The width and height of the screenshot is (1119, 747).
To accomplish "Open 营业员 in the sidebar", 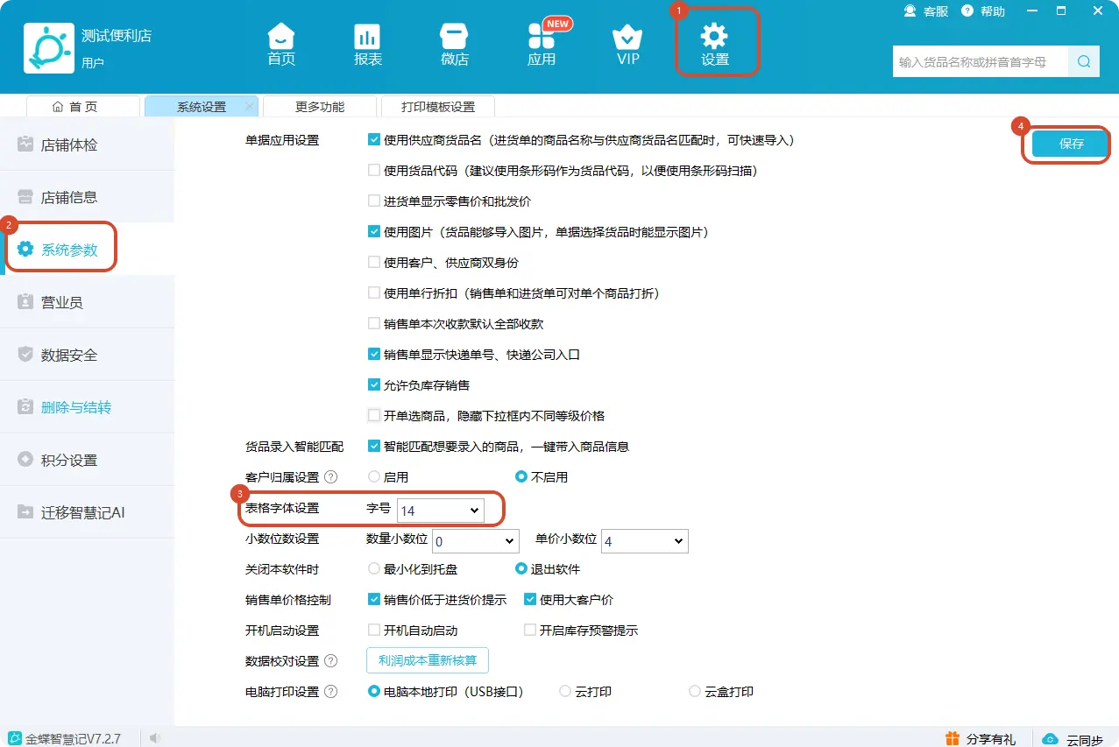I will click(x=88, y=302).
